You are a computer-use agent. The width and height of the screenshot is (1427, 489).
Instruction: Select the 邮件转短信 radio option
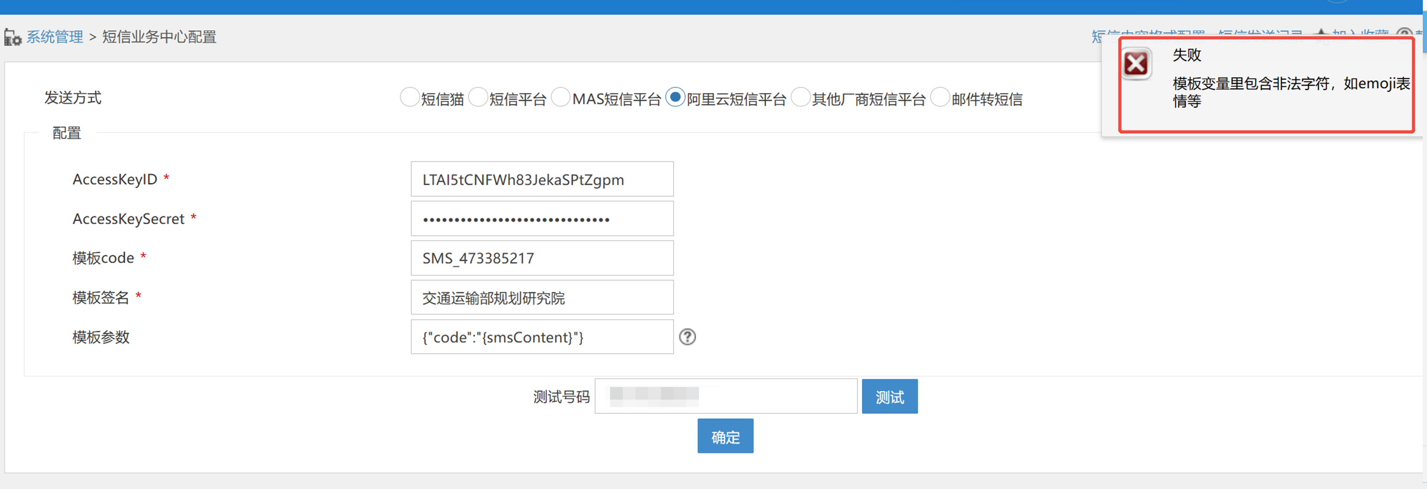pyautogui.click(x=940, y=97)
